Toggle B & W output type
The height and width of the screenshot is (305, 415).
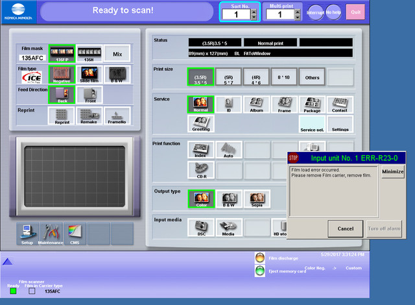tap(229, 199)
